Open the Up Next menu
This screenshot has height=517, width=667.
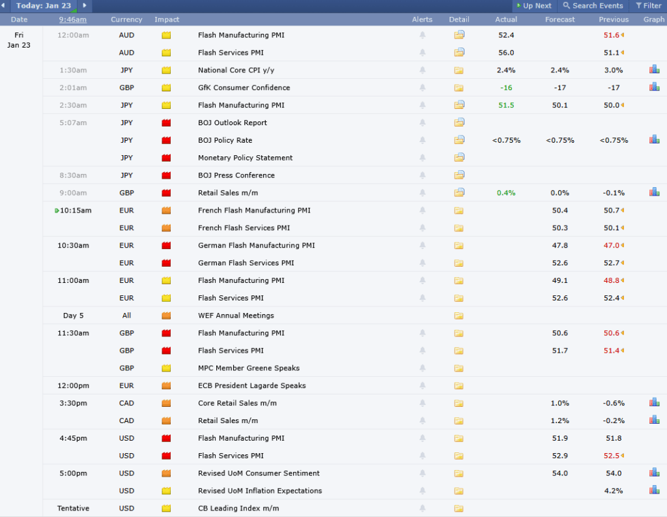click(534, 5)
